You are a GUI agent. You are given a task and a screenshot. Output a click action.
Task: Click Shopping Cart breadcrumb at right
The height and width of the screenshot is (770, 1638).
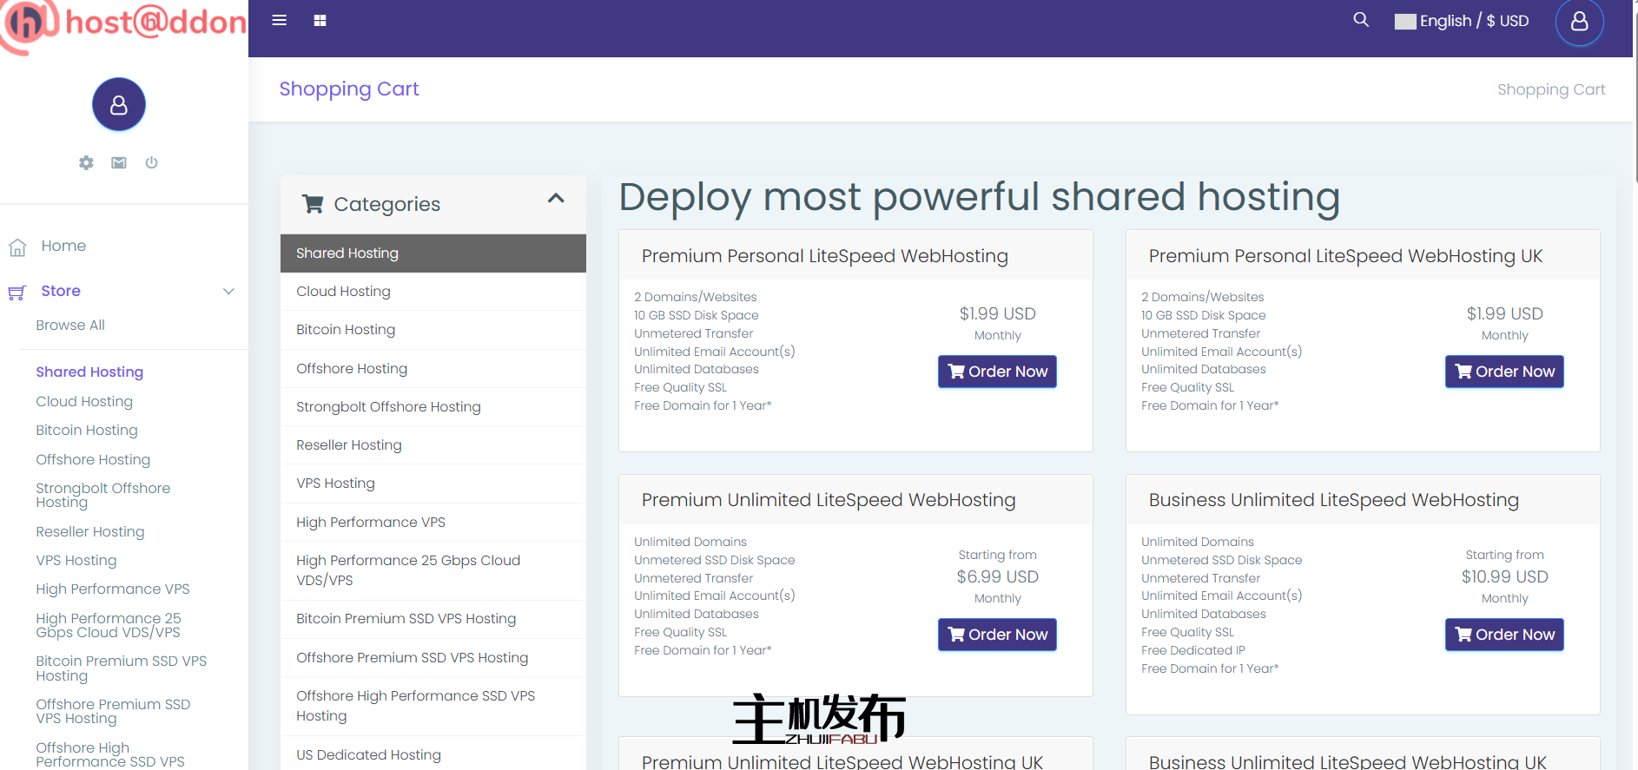click(1551, 89)
